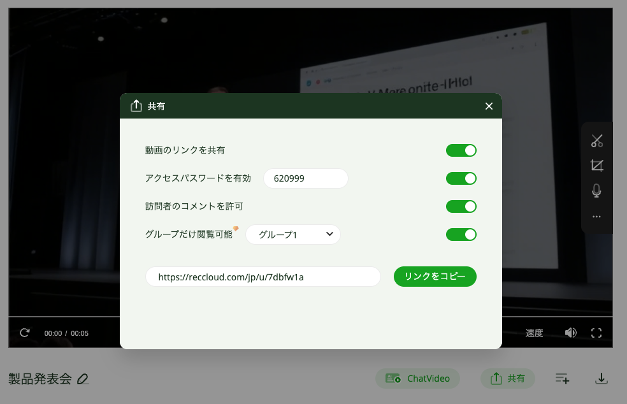This screenshot has height=404, width=627.
Task: Select the microphone recording tool
Action: tap(596, 190)
